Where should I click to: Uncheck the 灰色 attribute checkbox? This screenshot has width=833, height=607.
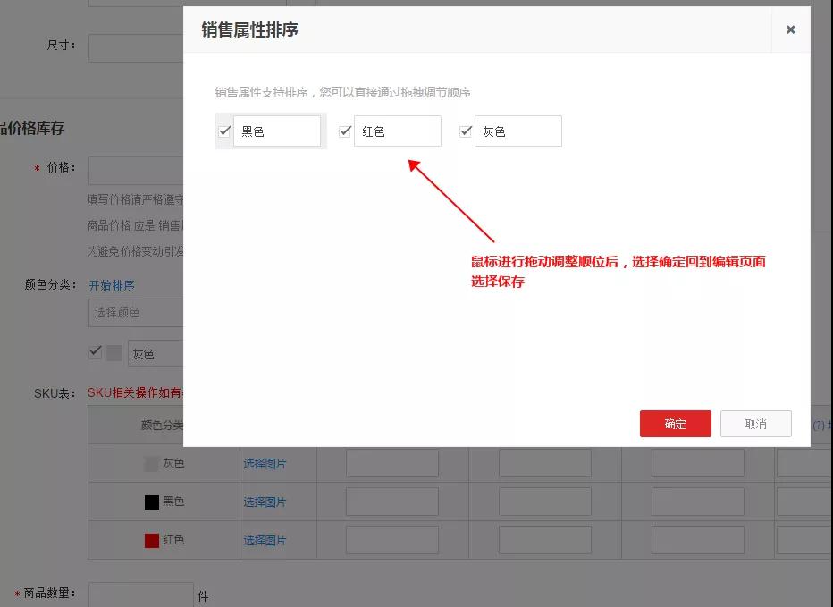(x=465, y=130)
